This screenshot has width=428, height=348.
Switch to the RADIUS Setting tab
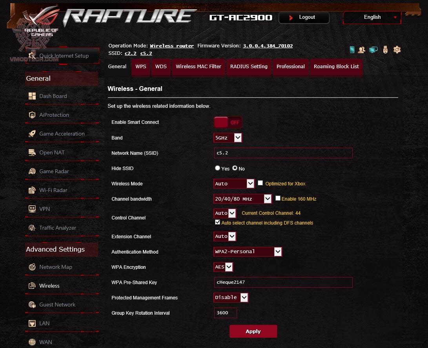click(x=249, y=67)
